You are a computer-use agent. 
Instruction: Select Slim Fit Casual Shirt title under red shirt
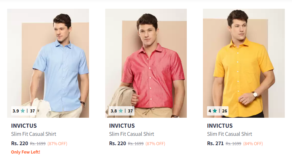(131, 134)
